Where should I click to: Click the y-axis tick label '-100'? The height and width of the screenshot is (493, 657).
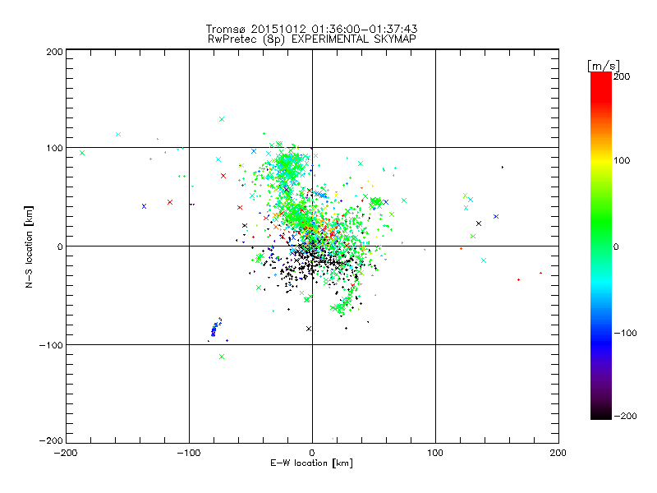click(51, 345)
